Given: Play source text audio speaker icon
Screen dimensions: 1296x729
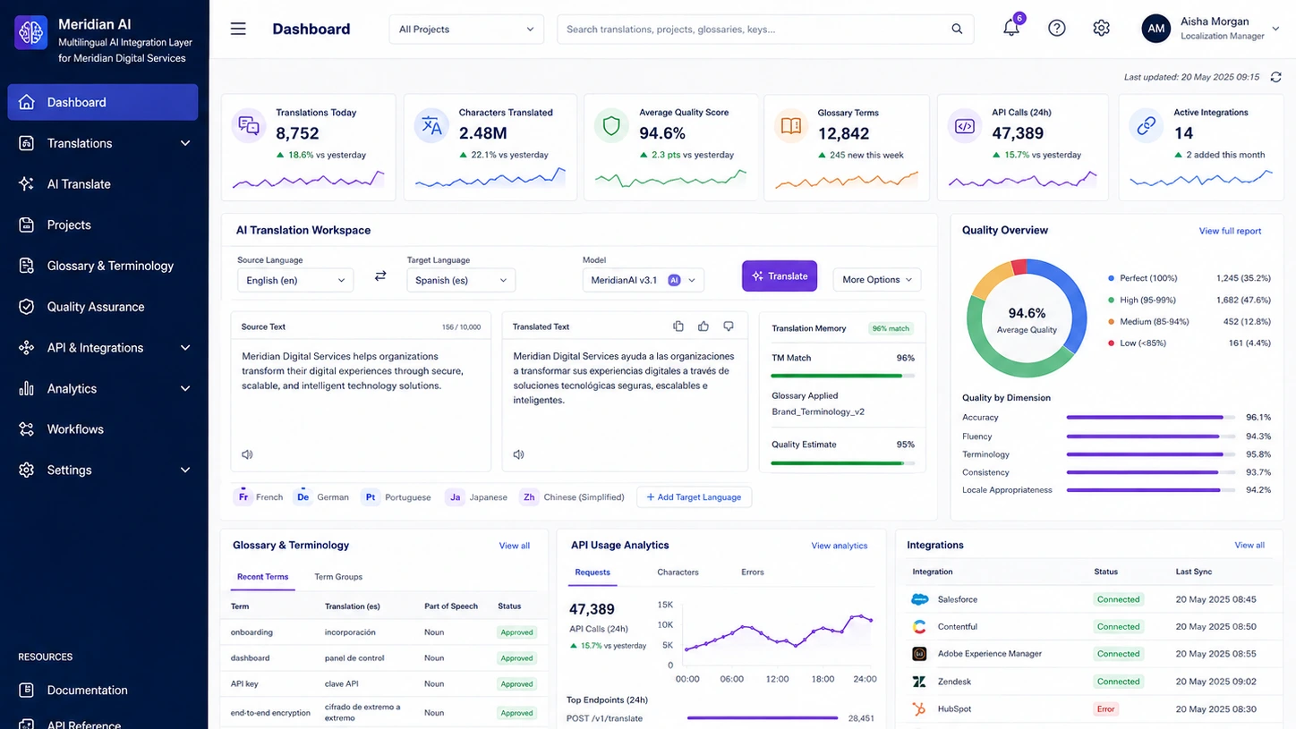Looking at the screenshot, I should 247,454.
